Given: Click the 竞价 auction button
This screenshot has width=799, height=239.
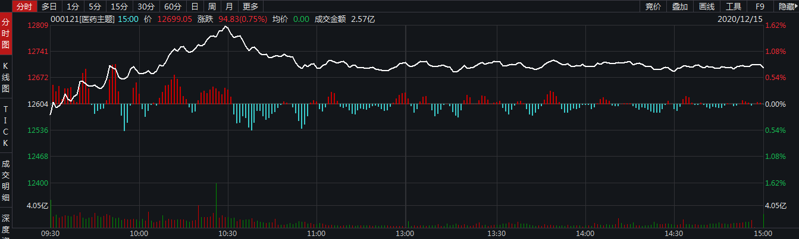Looking at the screenshot, I should pyautogui.click(x=653, y=7).
